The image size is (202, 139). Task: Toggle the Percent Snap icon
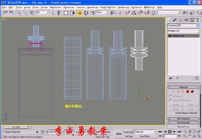pyautogui.click(x=141, y=13)
